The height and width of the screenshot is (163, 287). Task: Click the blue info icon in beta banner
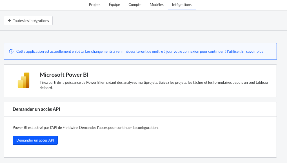click(11, 51)
